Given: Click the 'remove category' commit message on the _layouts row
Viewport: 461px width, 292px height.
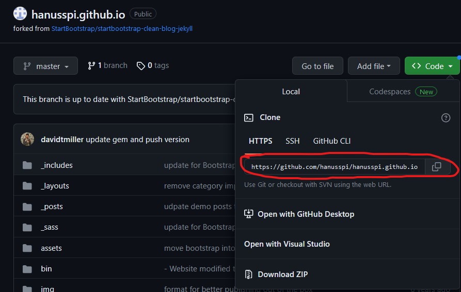Looking at the screenshot, I should [x=200, y=186].
